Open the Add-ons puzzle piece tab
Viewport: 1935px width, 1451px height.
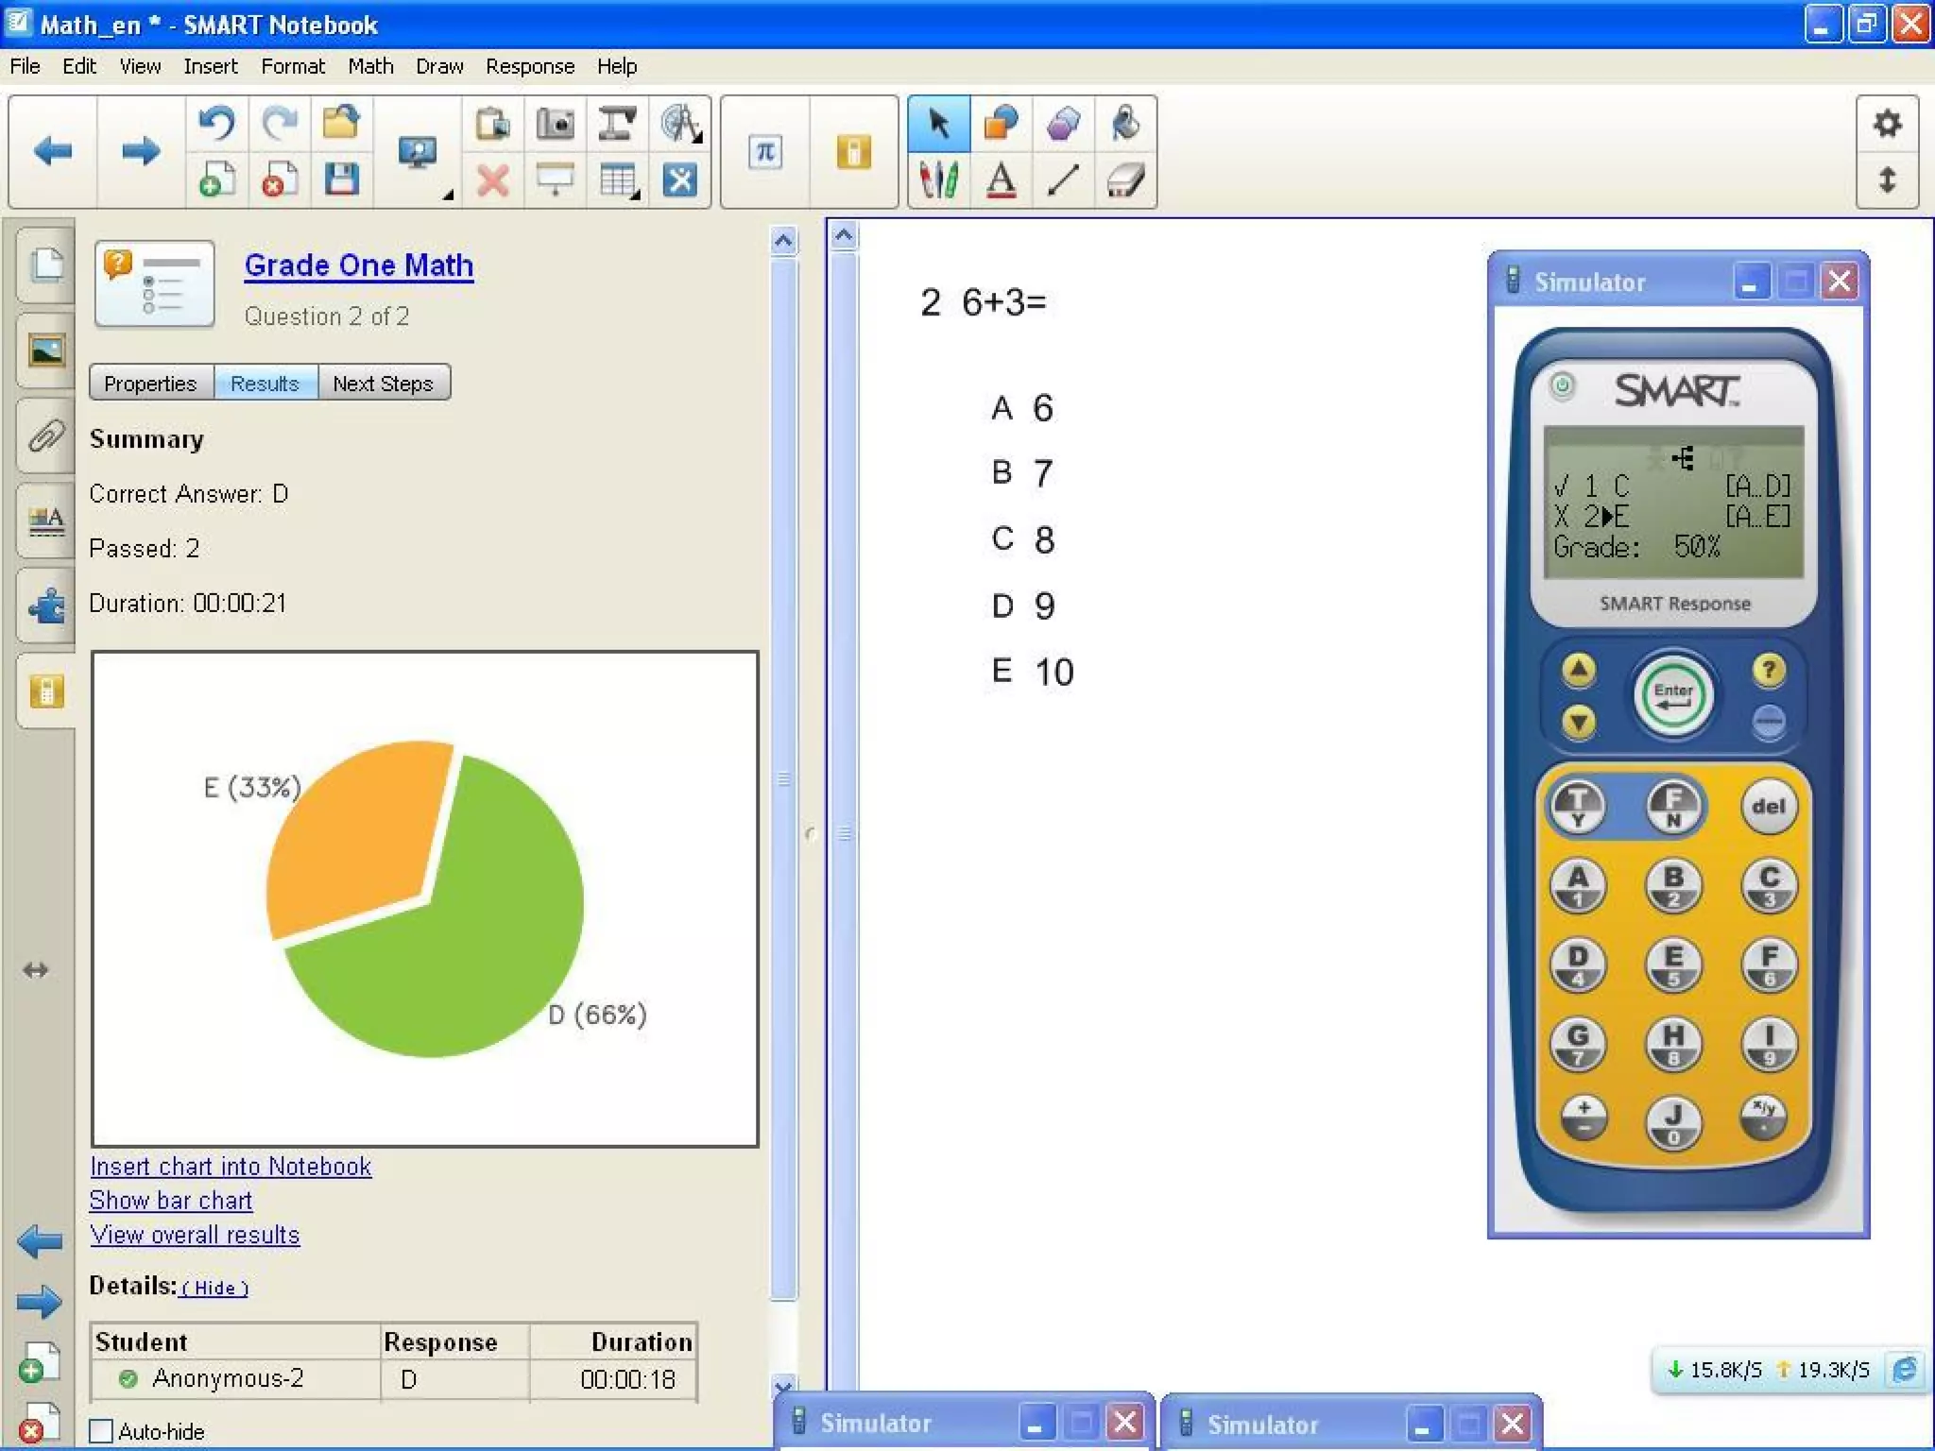(x=45, y=606)
